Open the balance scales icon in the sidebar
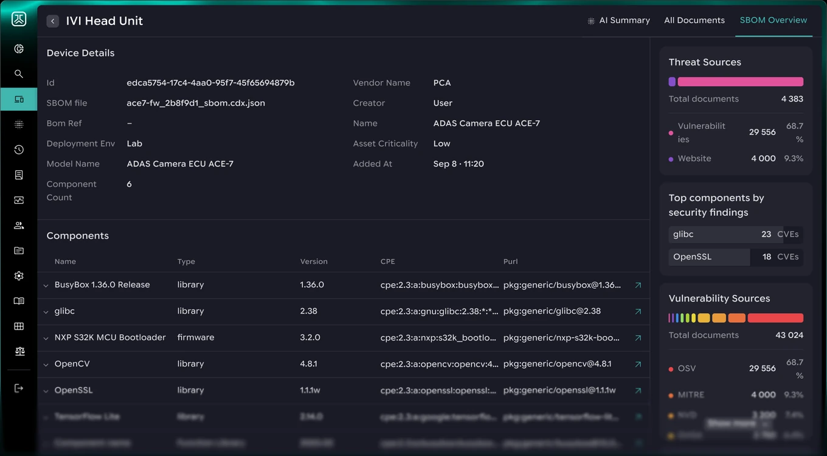Image resolution: width=827 pixels, height=456 pixels. (19, 351)
